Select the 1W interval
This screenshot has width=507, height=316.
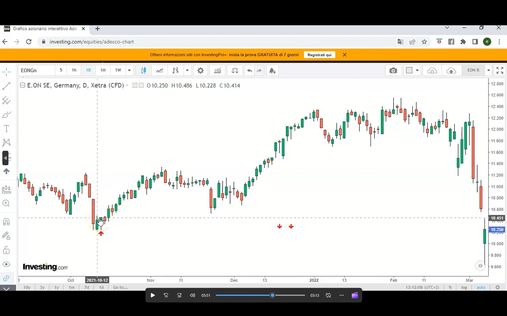coord(118,70)
